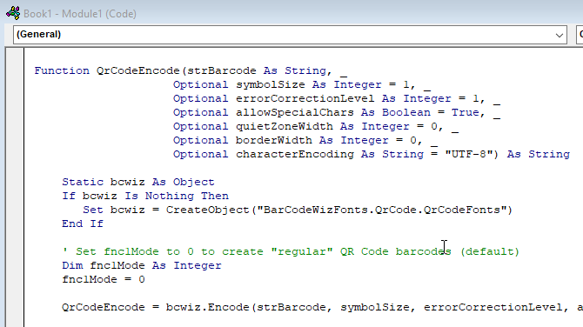Set breakpoint in margin beside Set bcwiz line
583x327 pixels.
15,210
